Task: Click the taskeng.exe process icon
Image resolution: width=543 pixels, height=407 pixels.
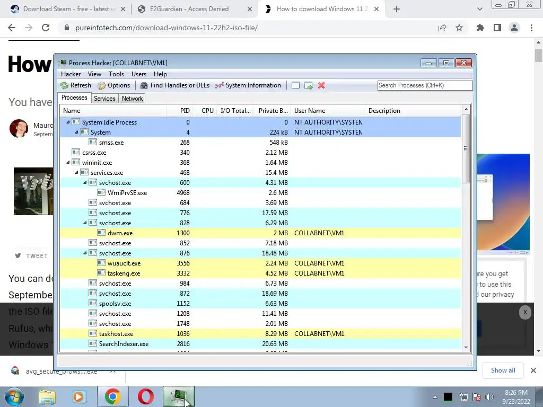Action: click(x=101, y=273)
